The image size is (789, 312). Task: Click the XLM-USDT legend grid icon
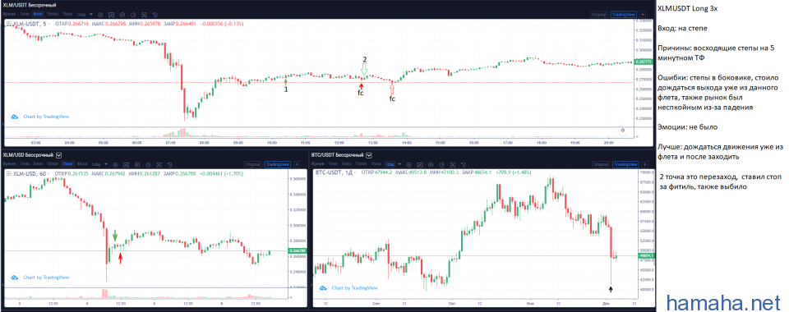[x=8, y=24]
